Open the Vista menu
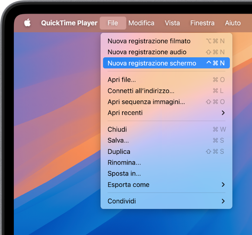The height and width of the screenshot is (235, 252). coord(172,23)
